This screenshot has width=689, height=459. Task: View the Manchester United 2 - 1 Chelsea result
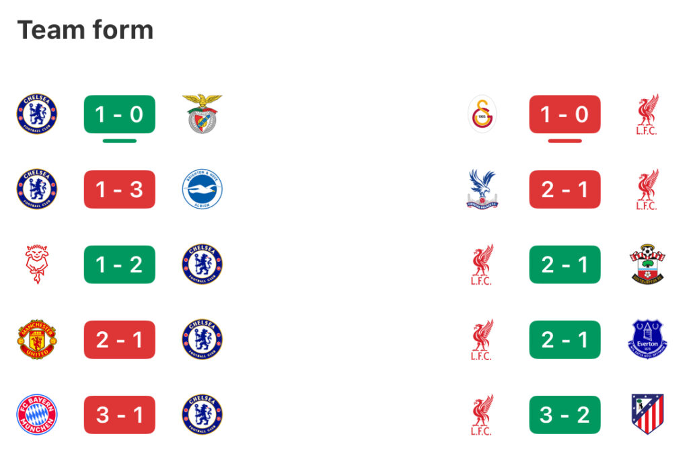click(119, 339)
